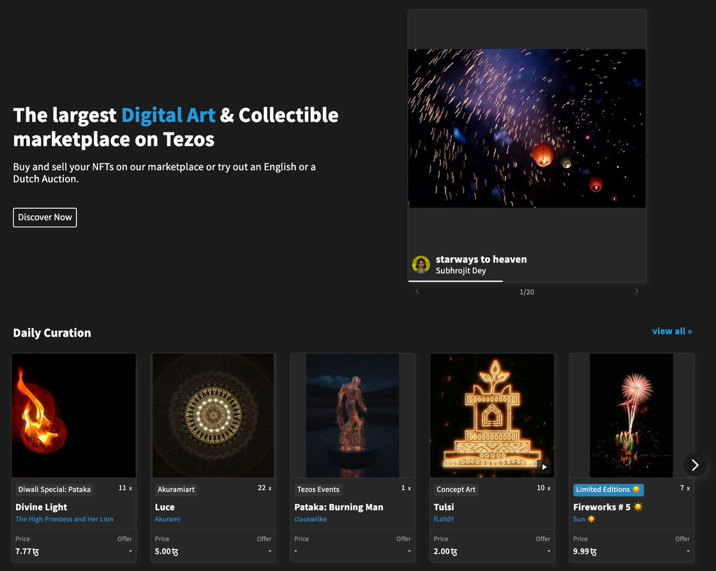716x571 pixels.
Task: Play the Tulsi artwork video icon
Action: pyautogui.click(x=544, y=467)
